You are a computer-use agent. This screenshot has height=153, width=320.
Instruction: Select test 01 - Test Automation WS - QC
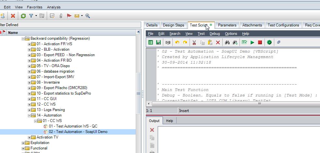pyautogui.click(x=73, y=126)
